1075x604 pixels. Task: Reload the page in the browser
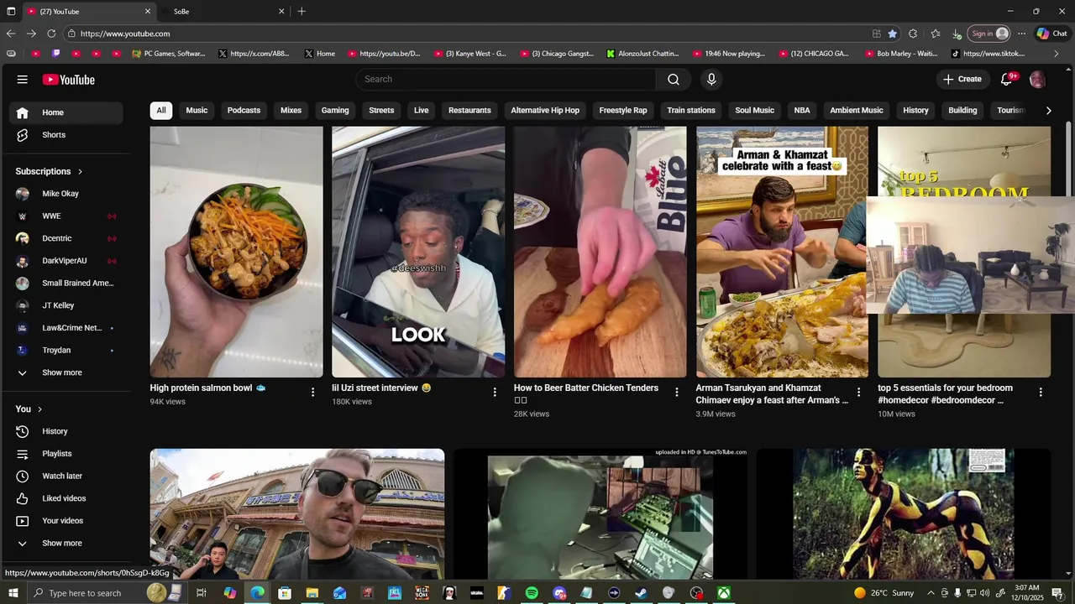(x=51, y=34)
